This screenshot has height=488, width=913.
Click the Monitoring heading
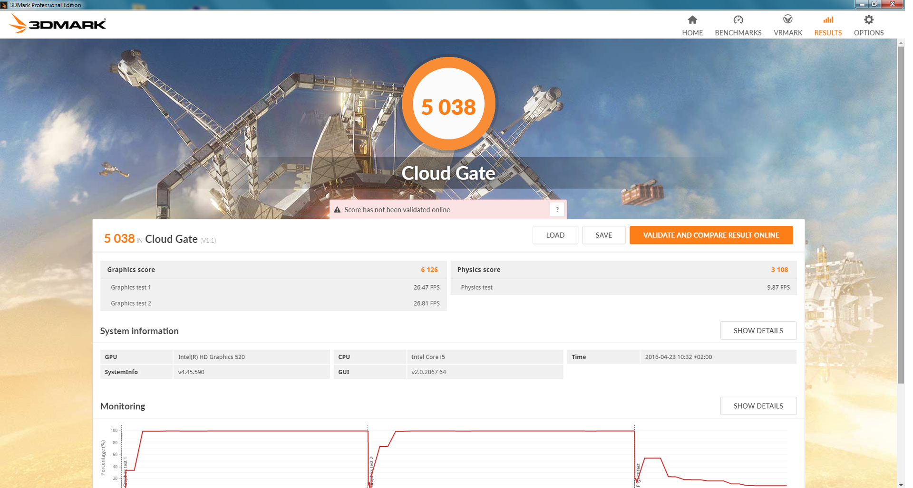tap(123, 406)
